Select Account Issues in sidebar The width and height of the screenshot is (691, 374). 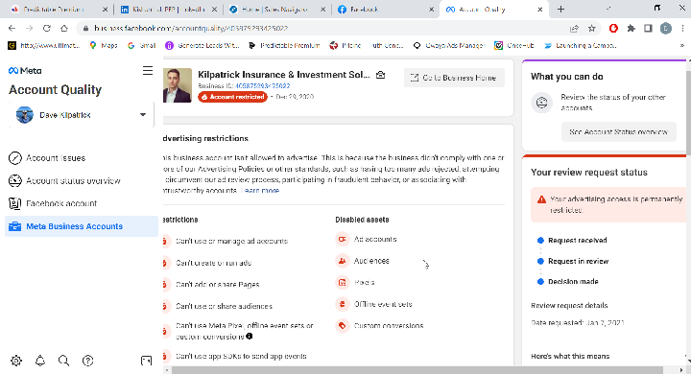(x=82, y=157)
